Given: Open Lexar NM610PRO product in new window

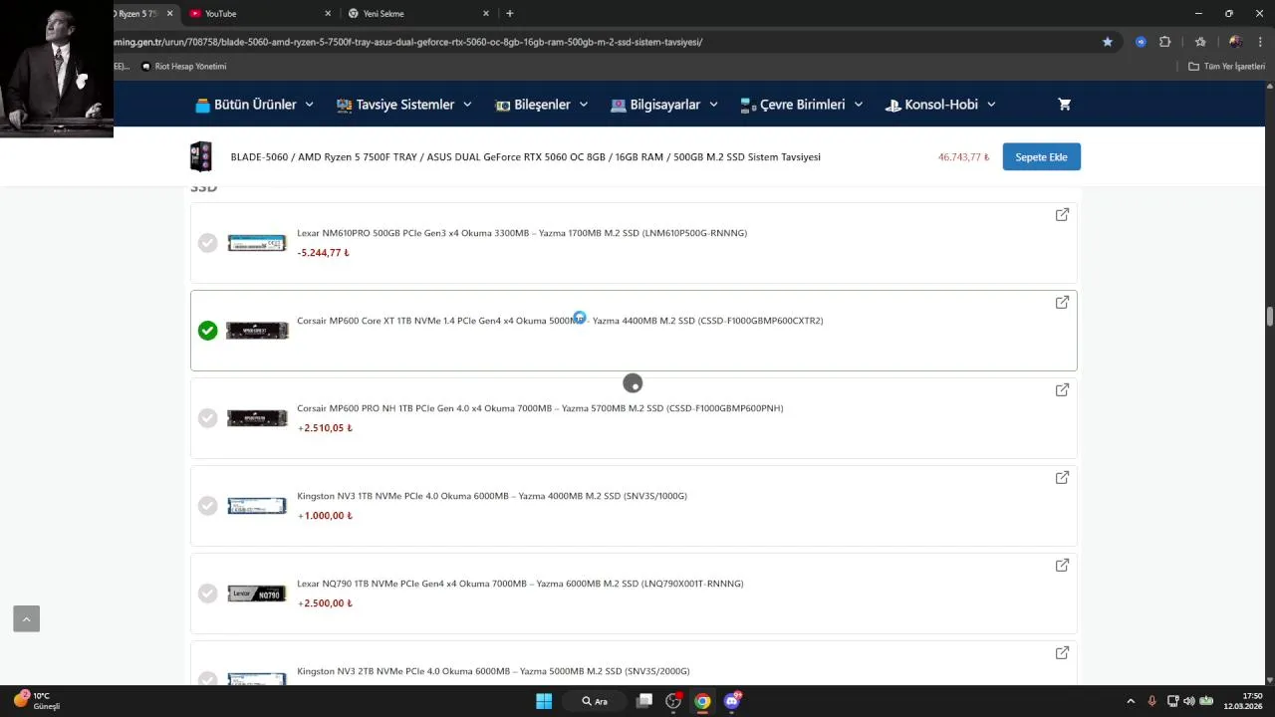Looking at the screenshot, I should (1062, 215).
